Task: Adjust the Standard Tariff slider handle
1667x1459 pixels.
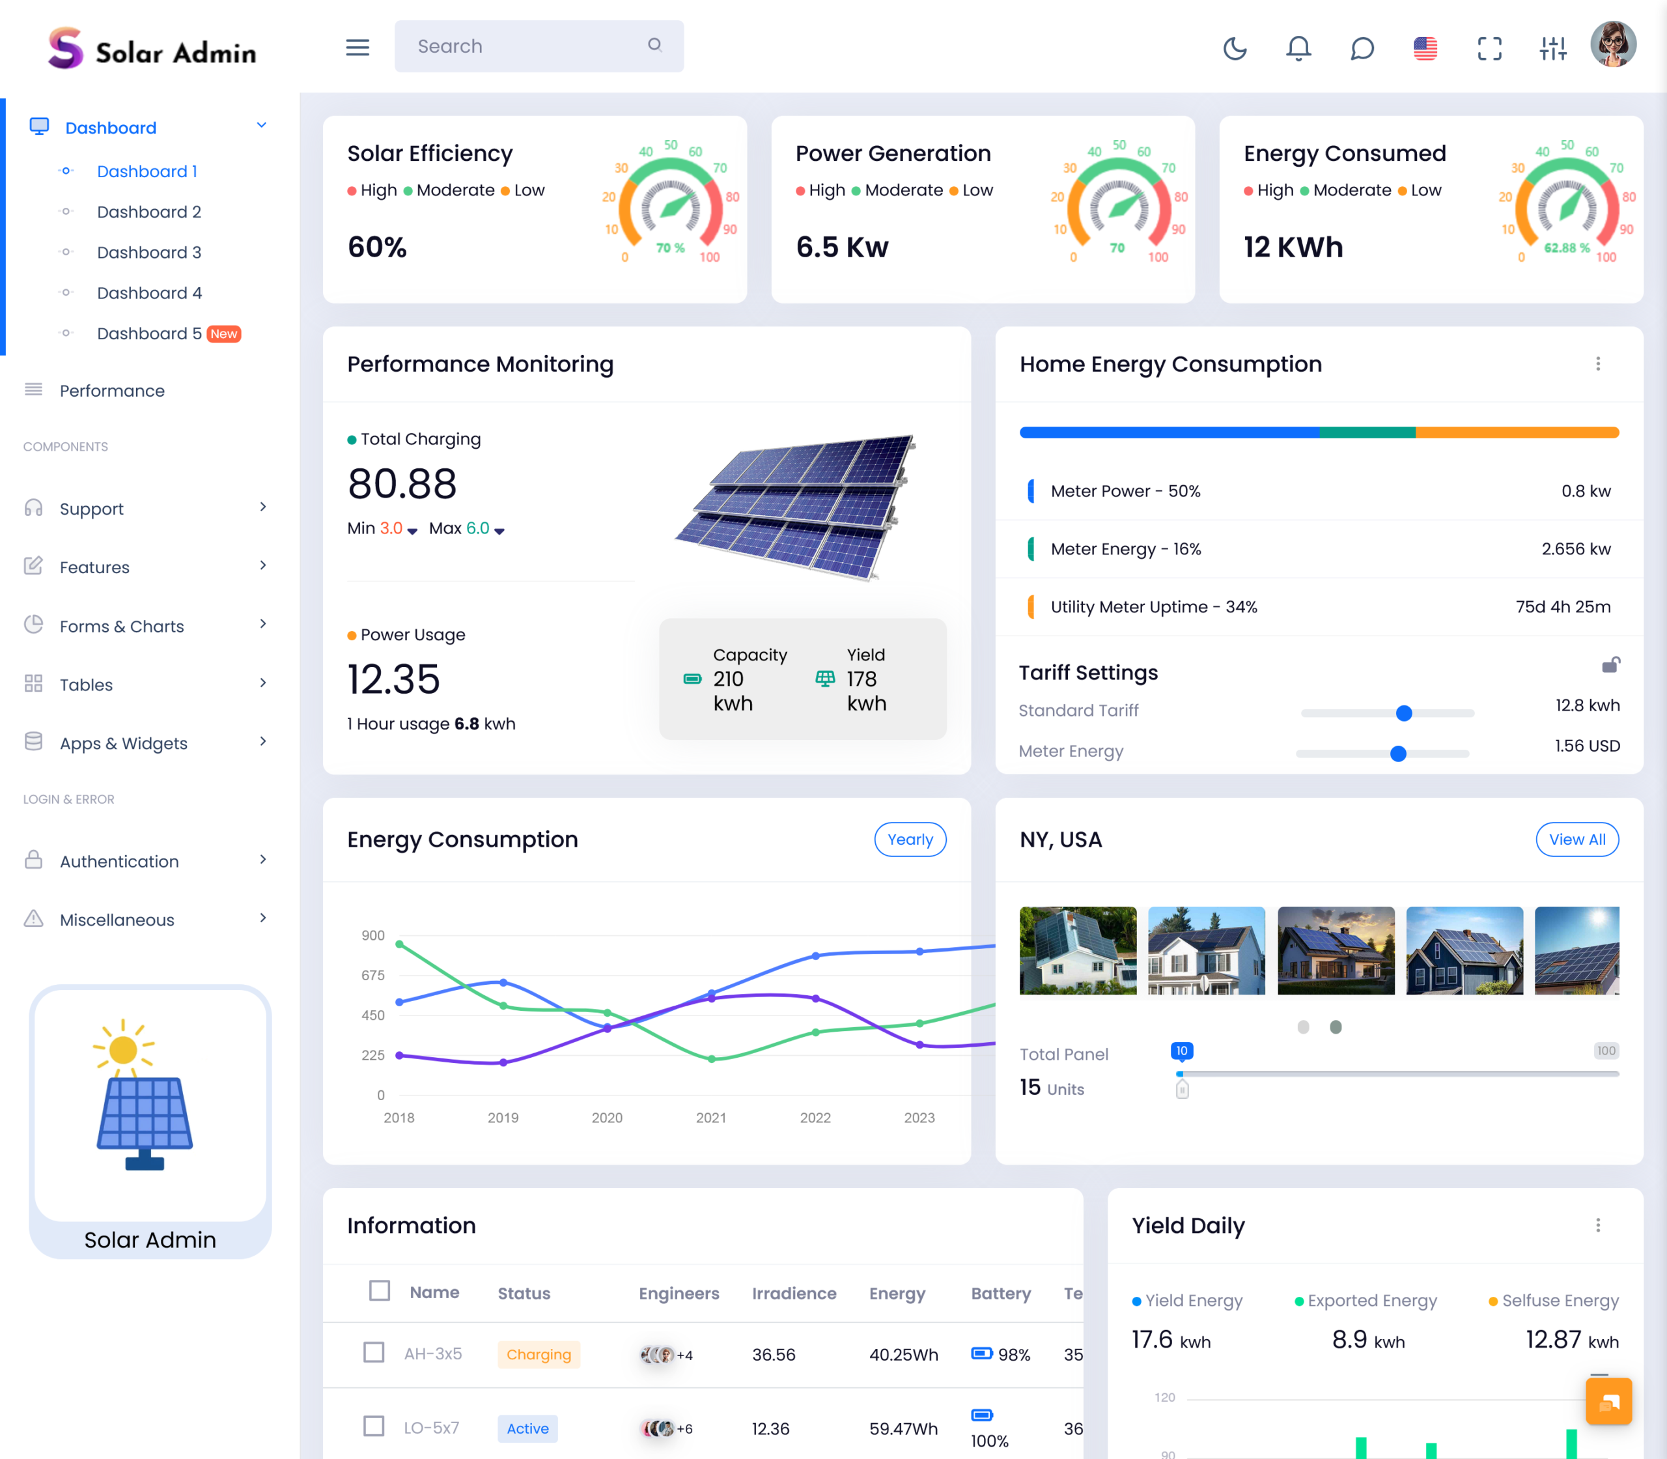Action: tap(1404, 713)
